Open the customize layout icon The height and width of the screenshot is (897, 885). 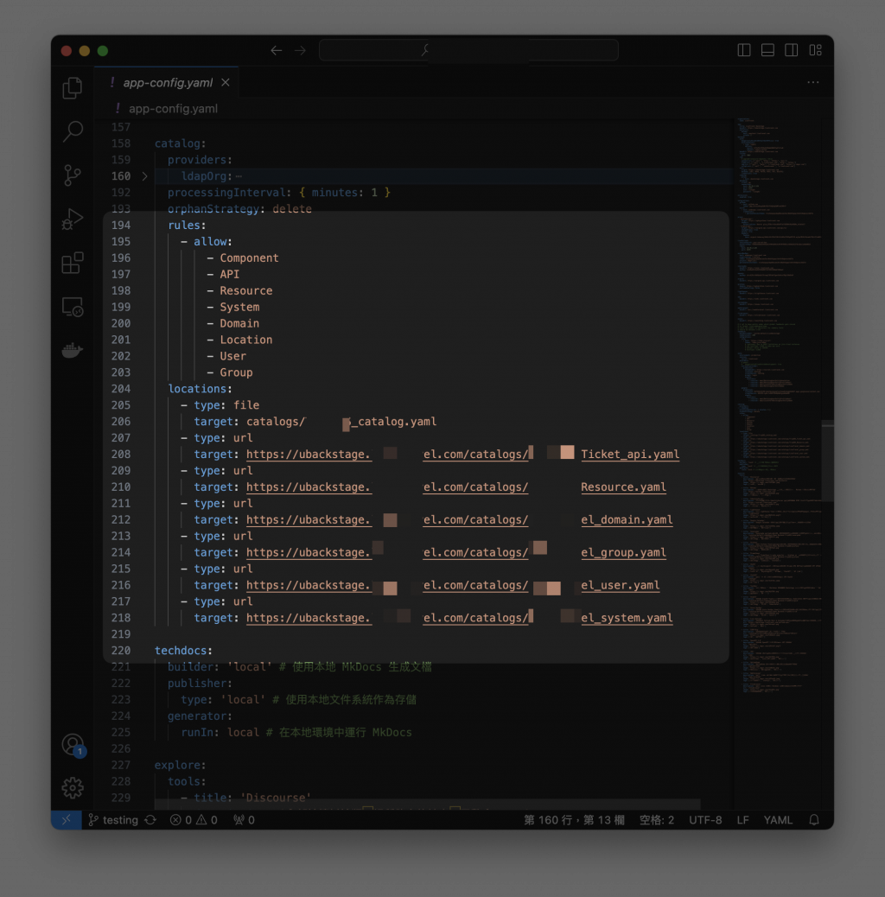pyautogui.click(x=815, y=50)
